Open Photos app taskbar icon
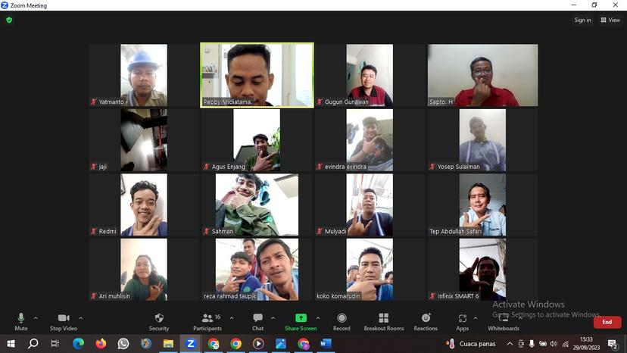Viewport: 627px width, 353px height. click(x=281, y=343)
